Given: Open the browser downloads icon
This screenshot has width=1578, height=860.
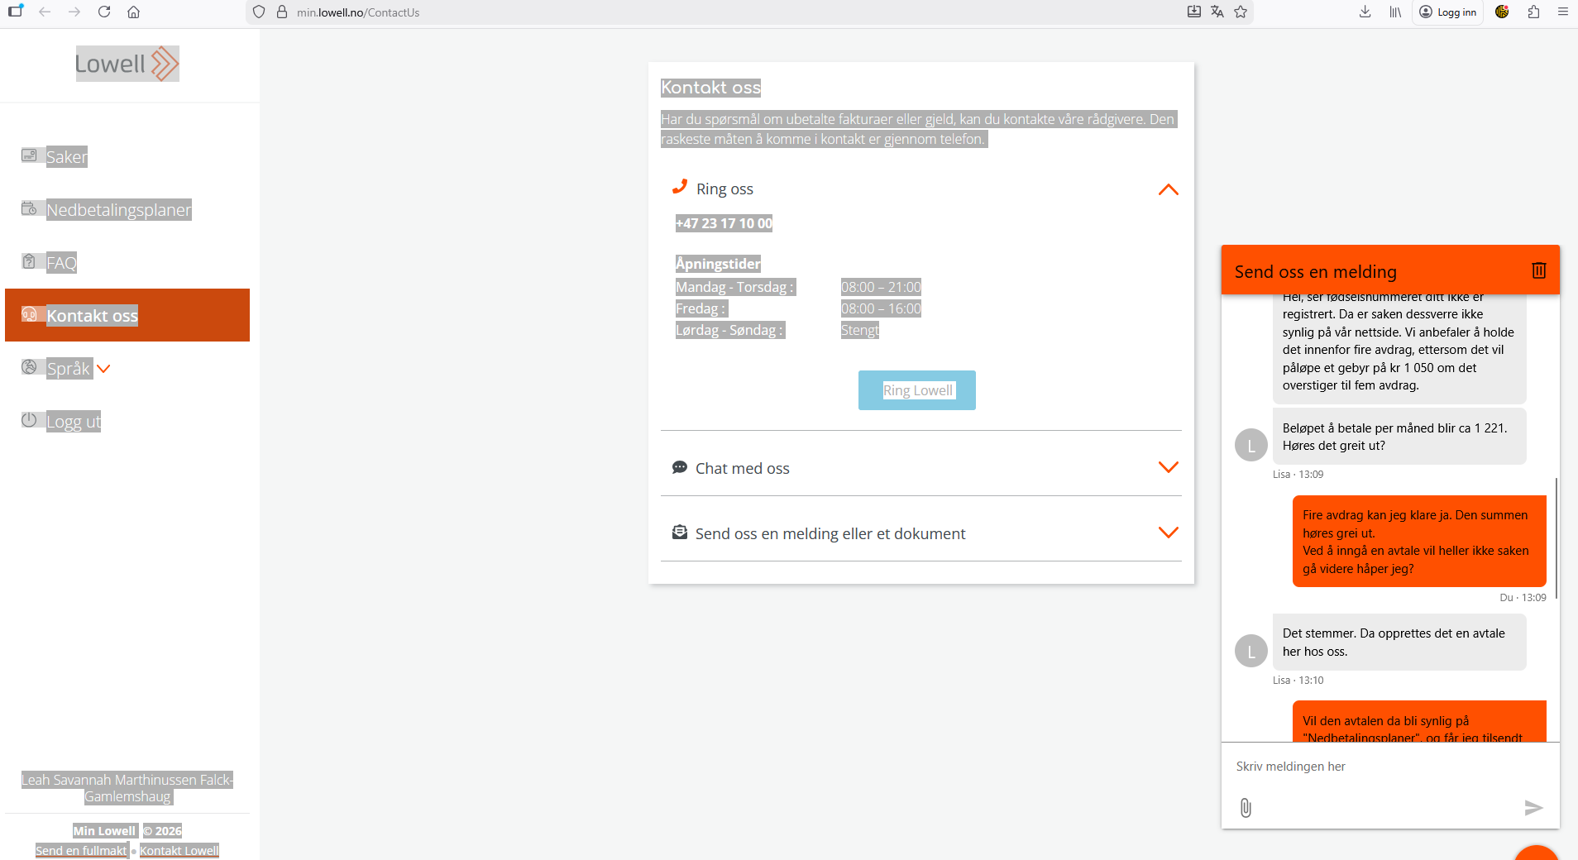Looking at the screenshot, I should point(1365,12).
